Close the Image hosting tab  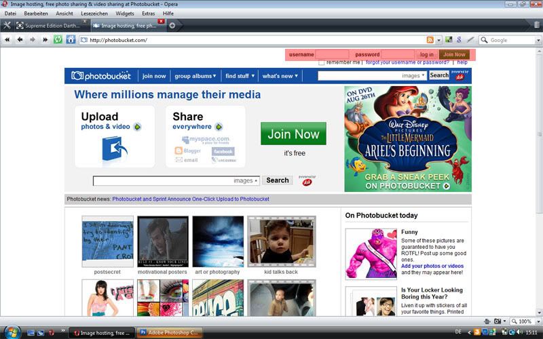point(161,22)
